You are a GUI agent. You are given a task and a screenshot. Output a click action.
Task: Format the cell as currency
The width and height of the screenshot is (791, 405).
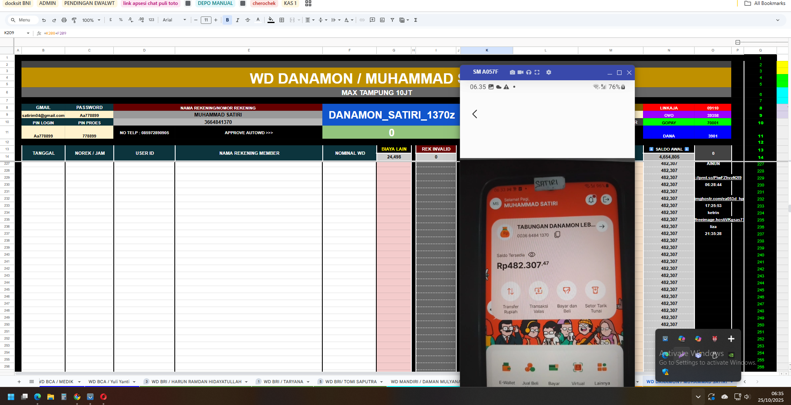coord(110,20)
